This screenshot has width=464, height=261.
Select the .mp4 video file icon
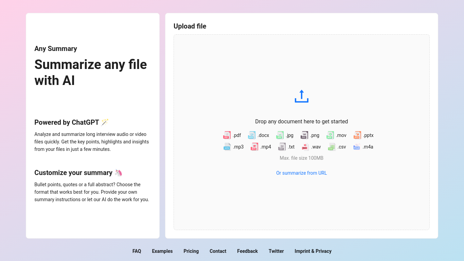[254, 146]
